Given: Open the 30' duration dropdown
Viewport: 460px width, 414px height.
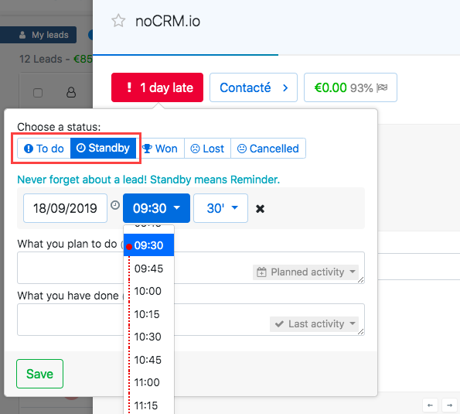Looking at the screenshot, I should [220, 208].
